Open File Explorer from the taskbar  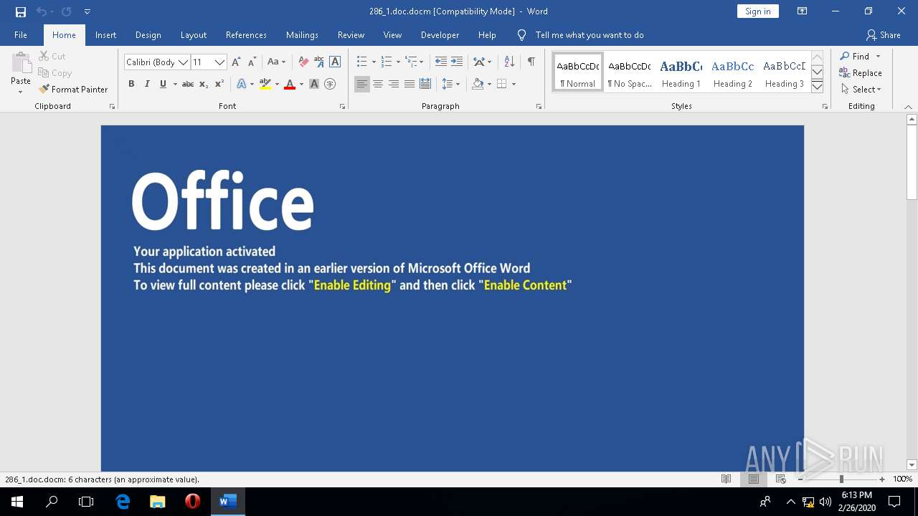pyautogui.click(x=157, y=501)
